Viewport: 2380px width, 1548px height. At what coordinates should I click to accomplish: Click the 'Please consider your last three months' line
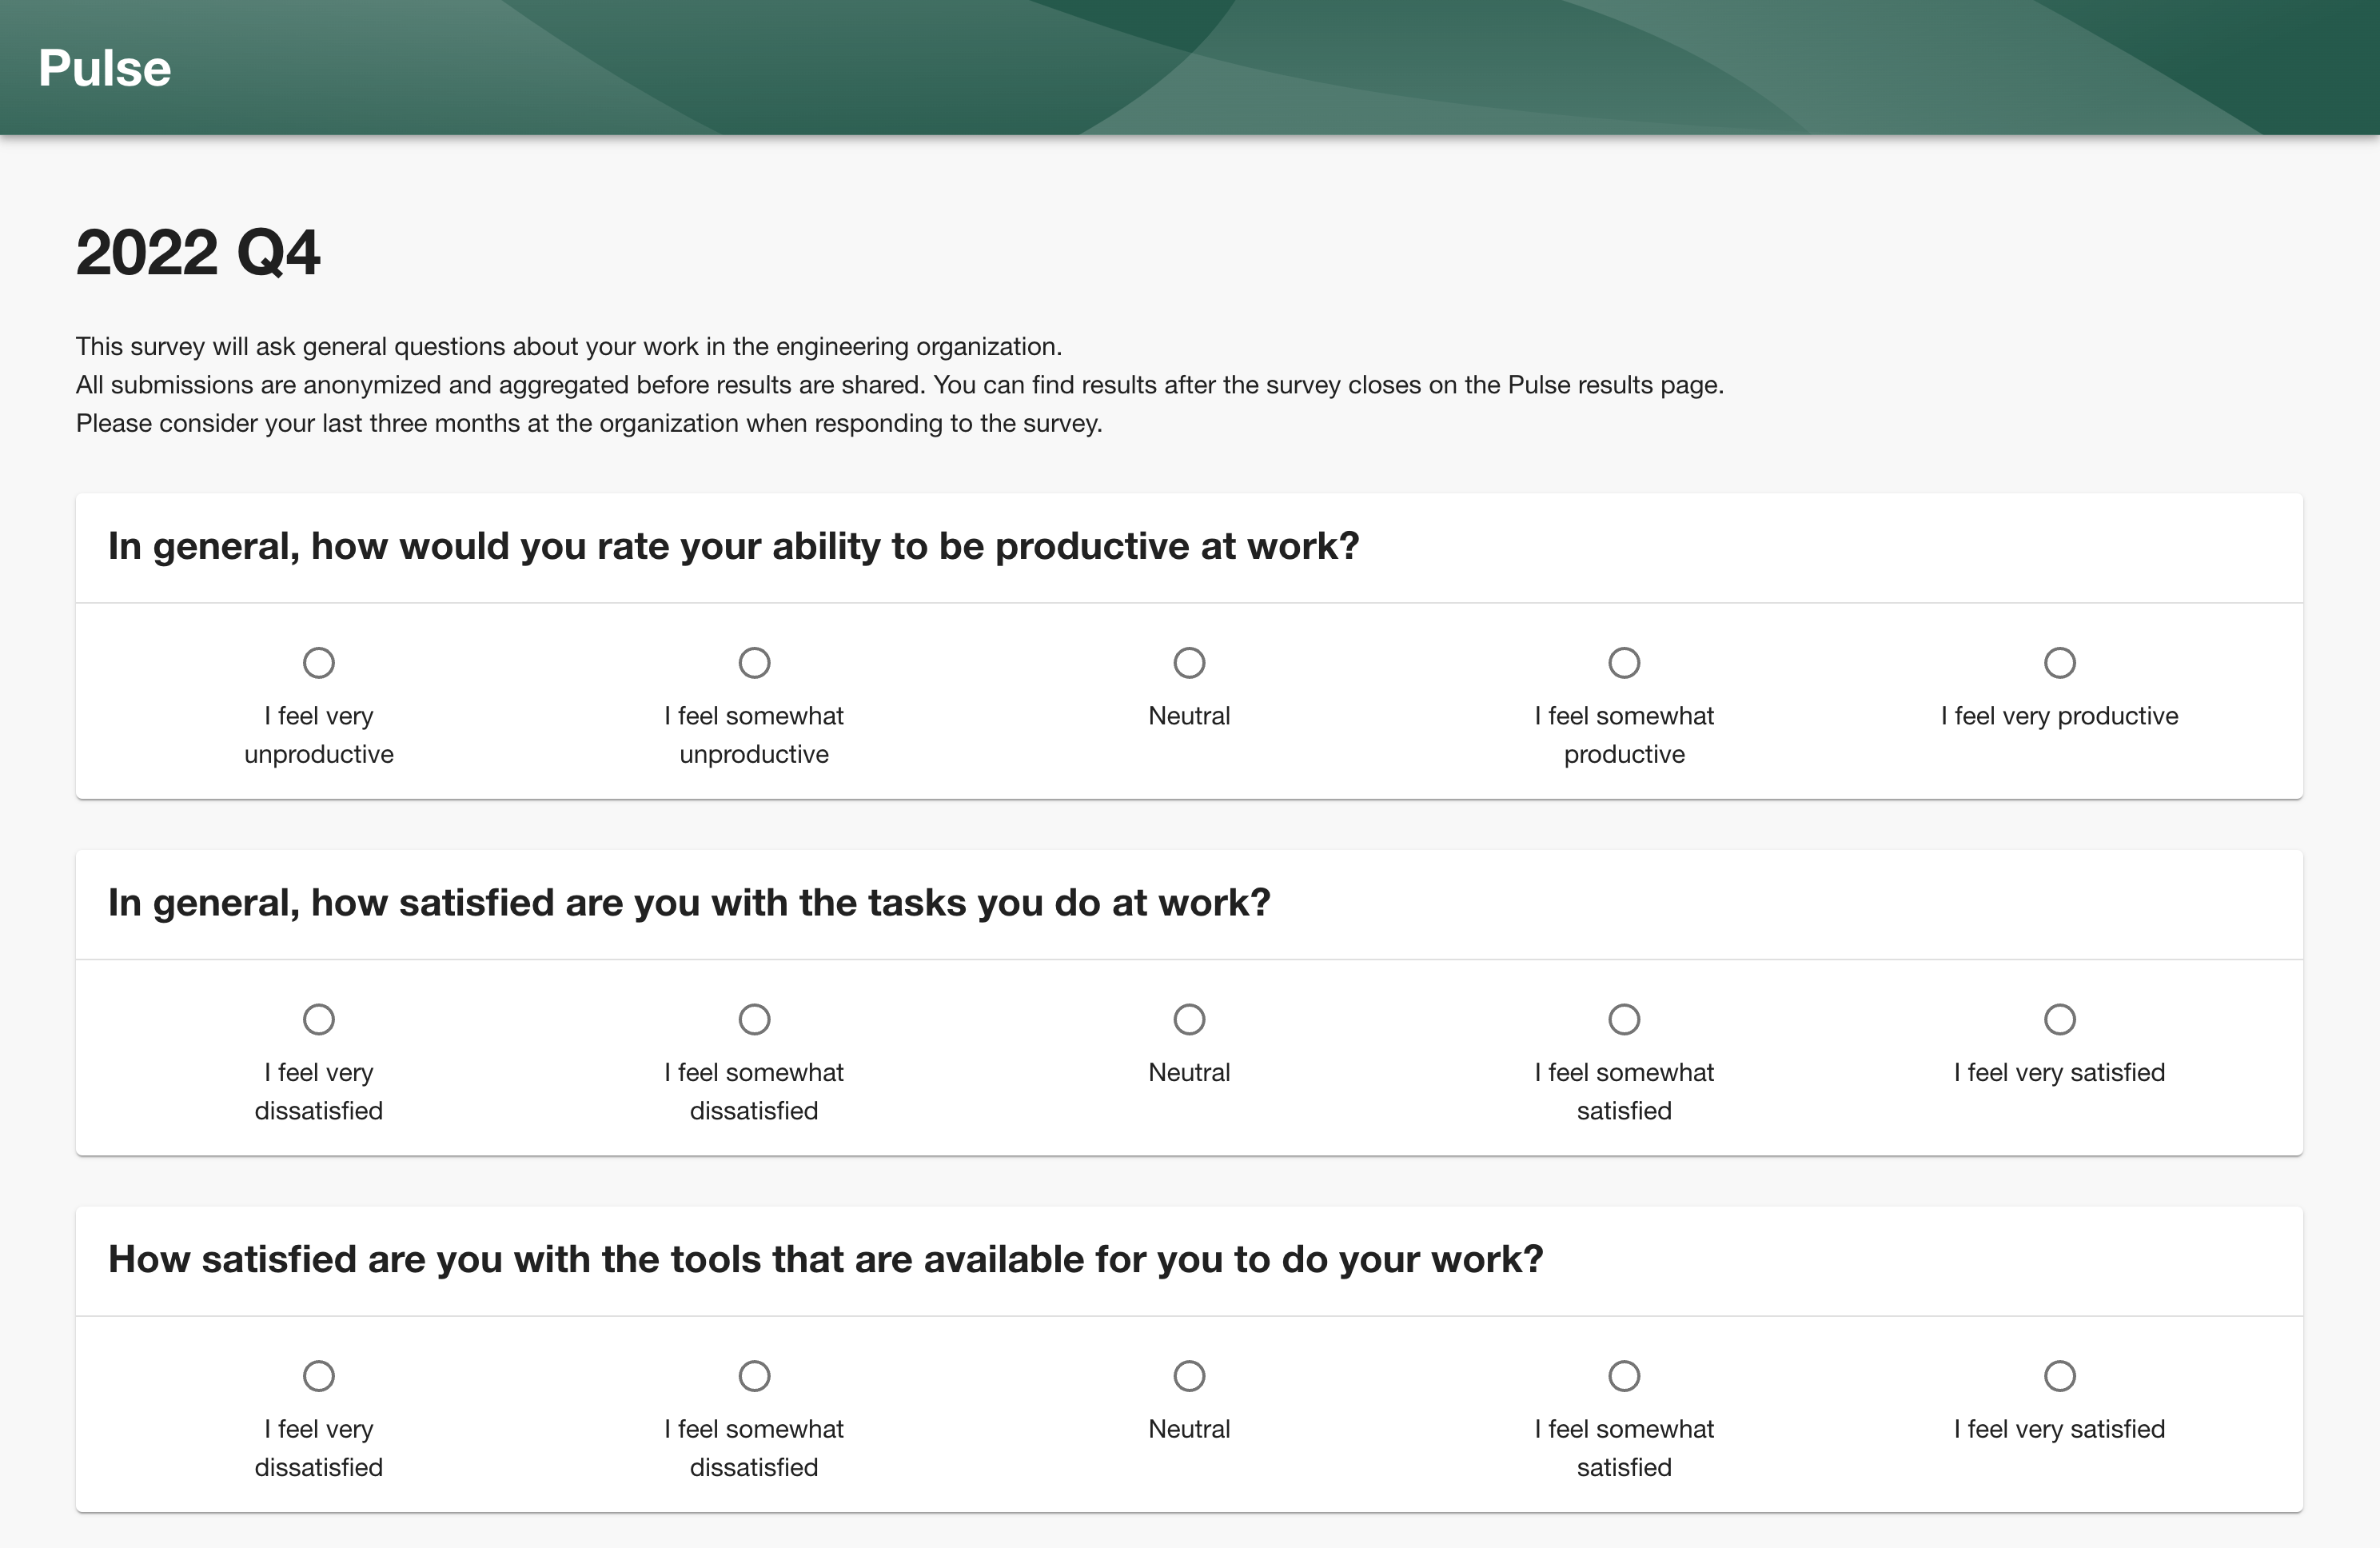click(x=589, y=423)
